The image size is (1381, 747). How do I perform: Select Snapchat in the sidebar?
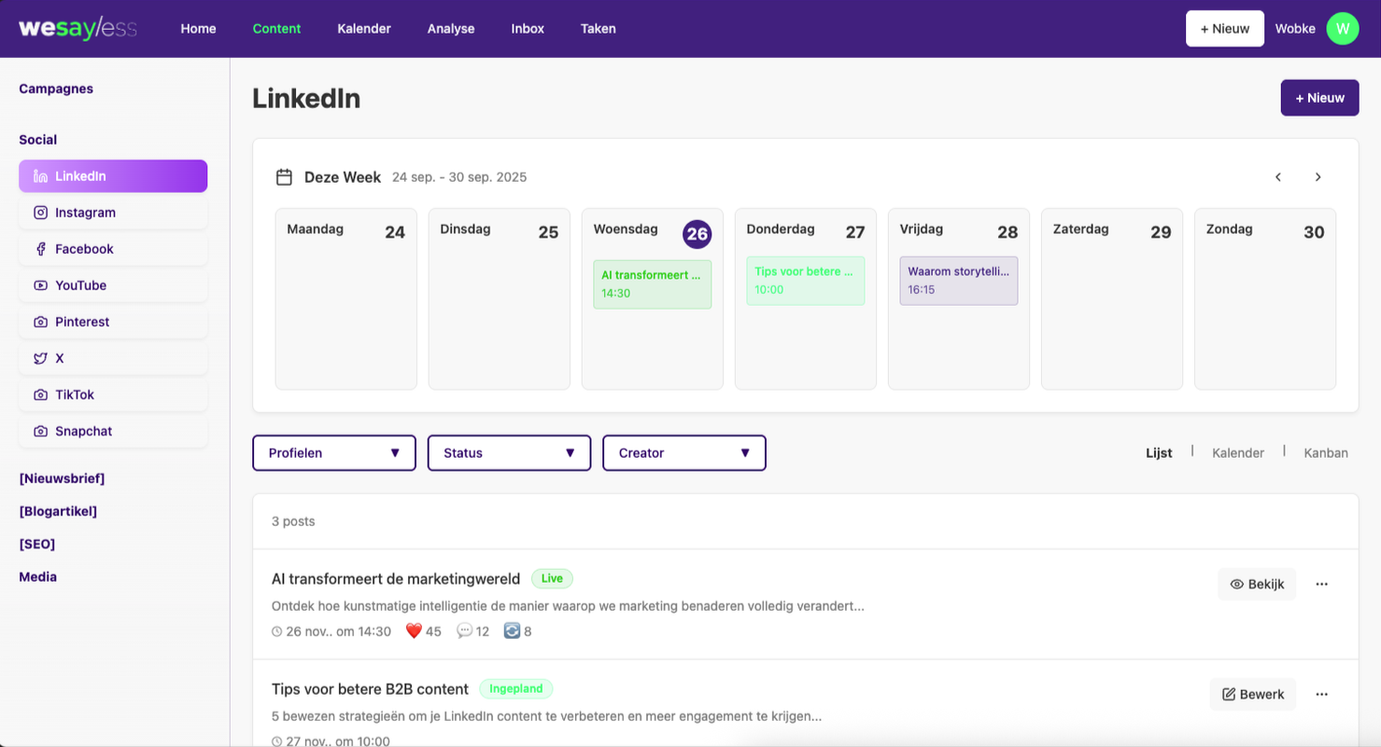click(x=113, y=431)
